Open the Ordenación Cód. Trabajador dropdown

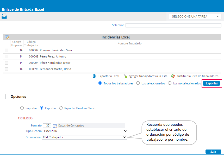click(84, 137)
